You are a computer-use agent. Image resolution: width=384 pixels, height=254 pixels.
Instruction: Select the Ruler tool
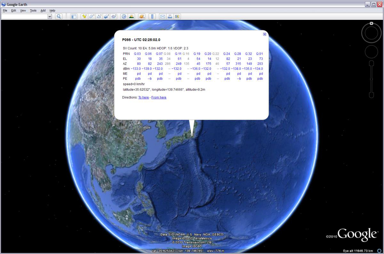point(152,16)
